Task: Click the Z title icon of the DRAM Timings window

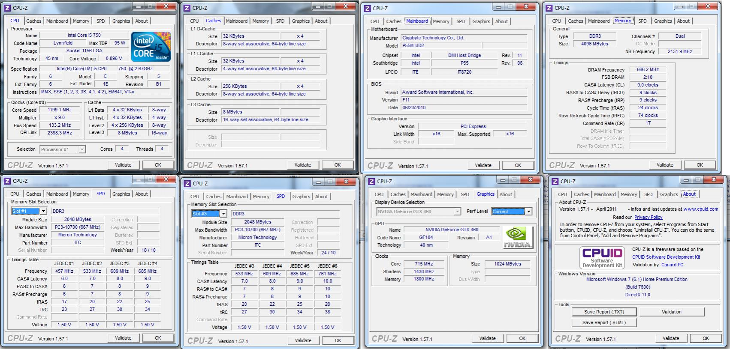Action: pos(549,8)
